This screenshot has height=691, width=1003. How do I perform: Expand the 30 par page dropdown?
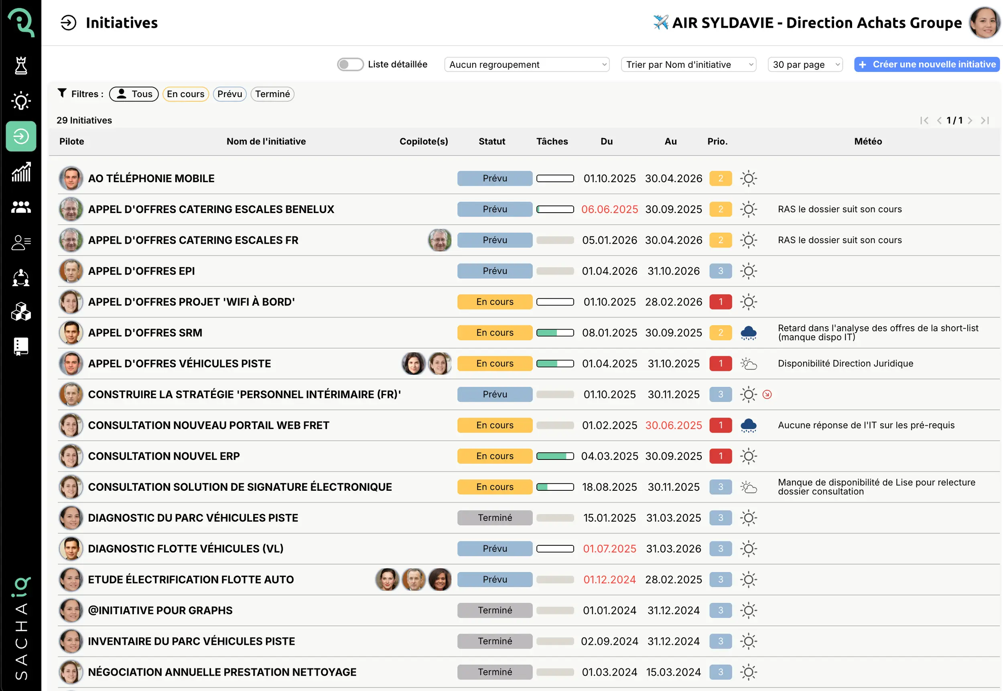[x=805, y=65]
